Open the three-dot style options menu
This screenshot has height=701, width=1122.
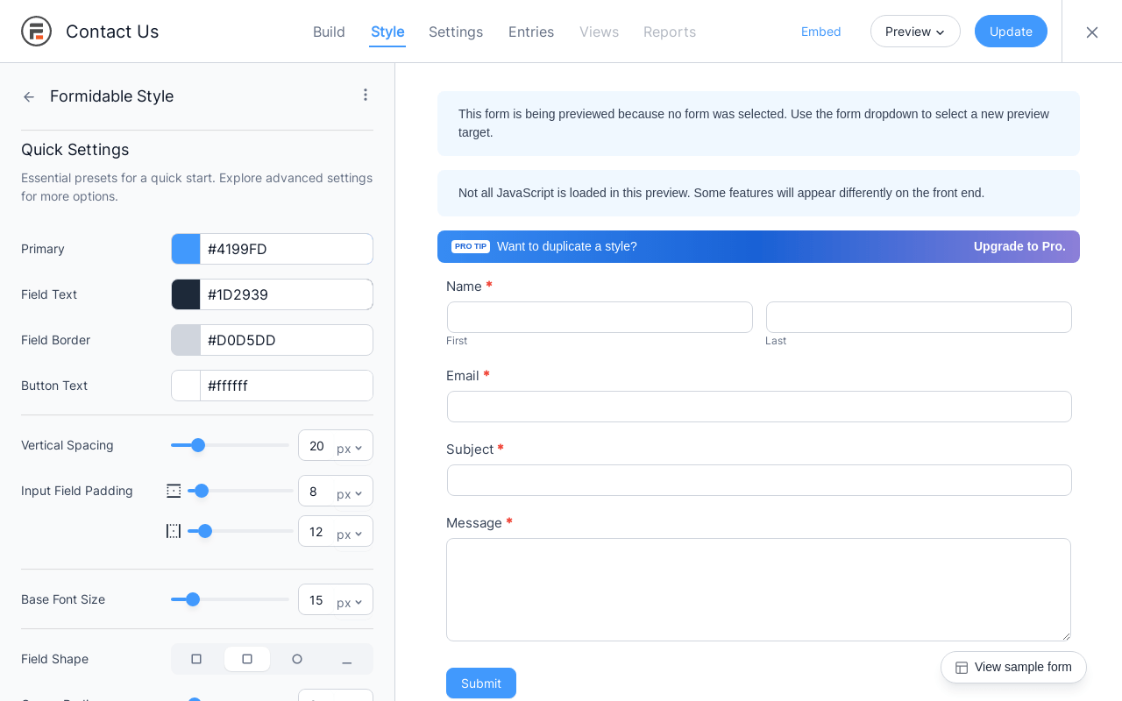pyautogui.click(x=366, y=95)
